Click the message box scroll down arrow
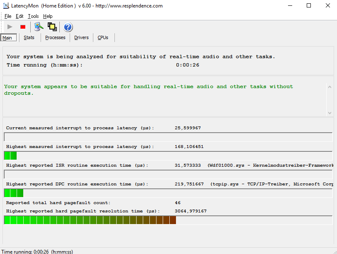Screen dimensions: 337x254 click(x=330, y=113)
